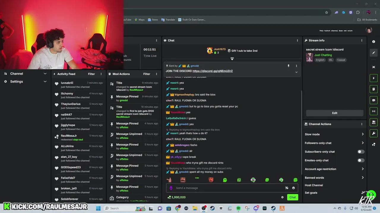The width and height of the screenshot is (380, 213).
Task: Toggle the lightning bolt quick actions panel icon
Action: [373, 78]
